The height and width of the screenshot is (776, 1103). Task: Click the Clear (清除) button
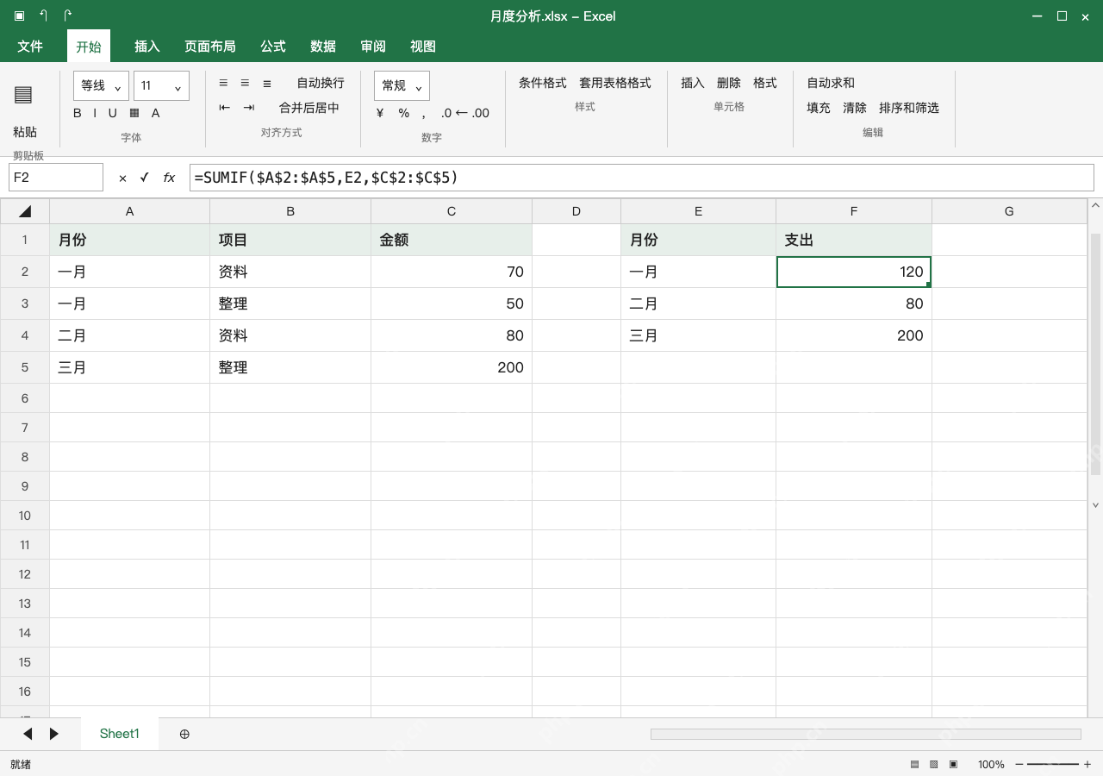(x=855, y=108)
